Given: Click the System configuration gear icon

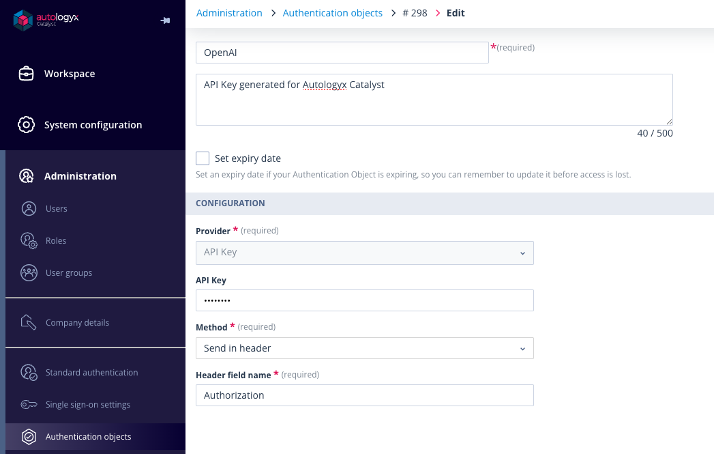Looking at the screenshot, I should click(26, 125).
